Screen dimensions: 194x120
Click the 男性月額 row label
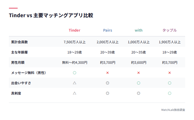(x=18, y=63)
